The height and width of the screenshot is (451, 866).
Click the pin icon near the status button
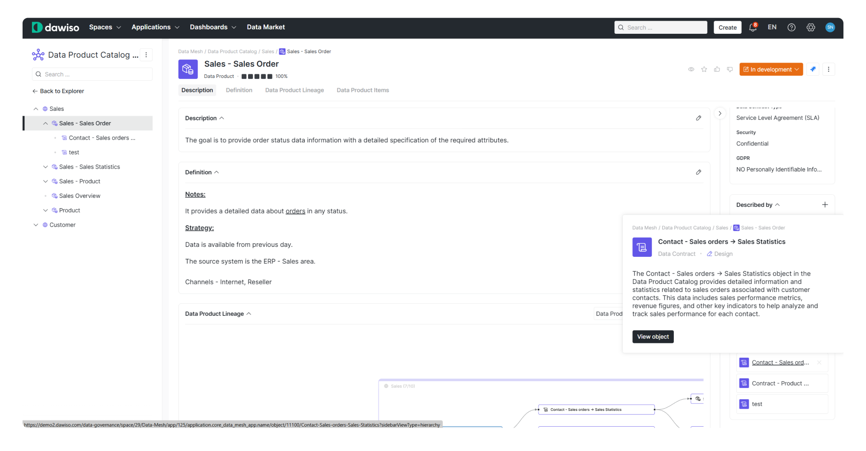813,69
